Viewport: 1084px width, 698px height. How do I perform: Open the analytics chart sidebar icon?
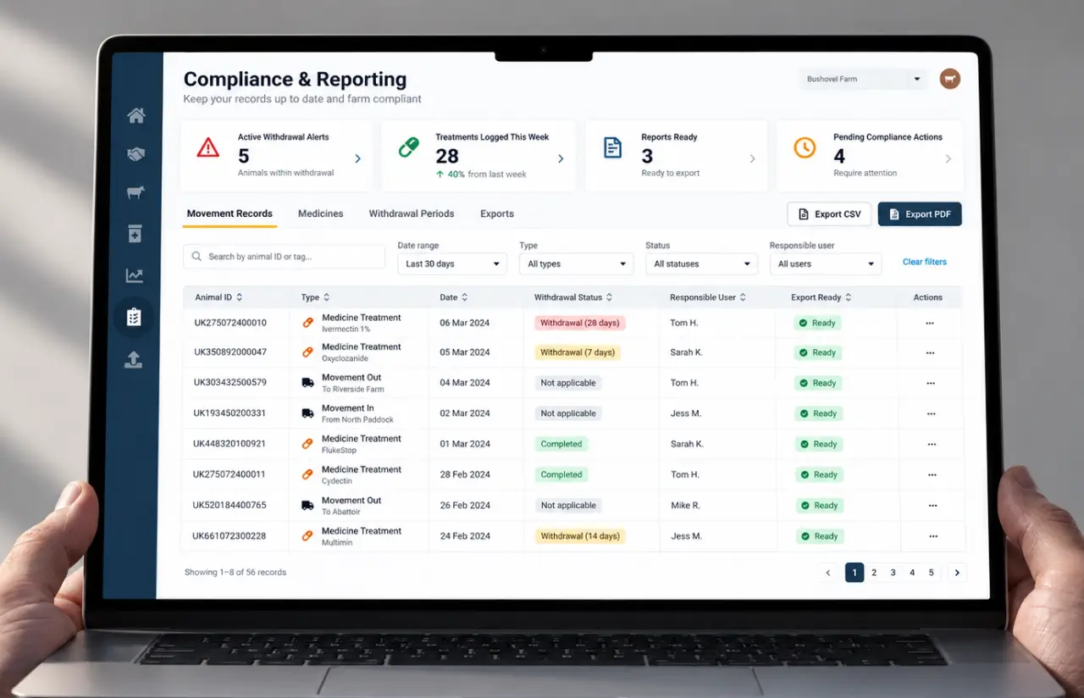(x=135, y=275)
